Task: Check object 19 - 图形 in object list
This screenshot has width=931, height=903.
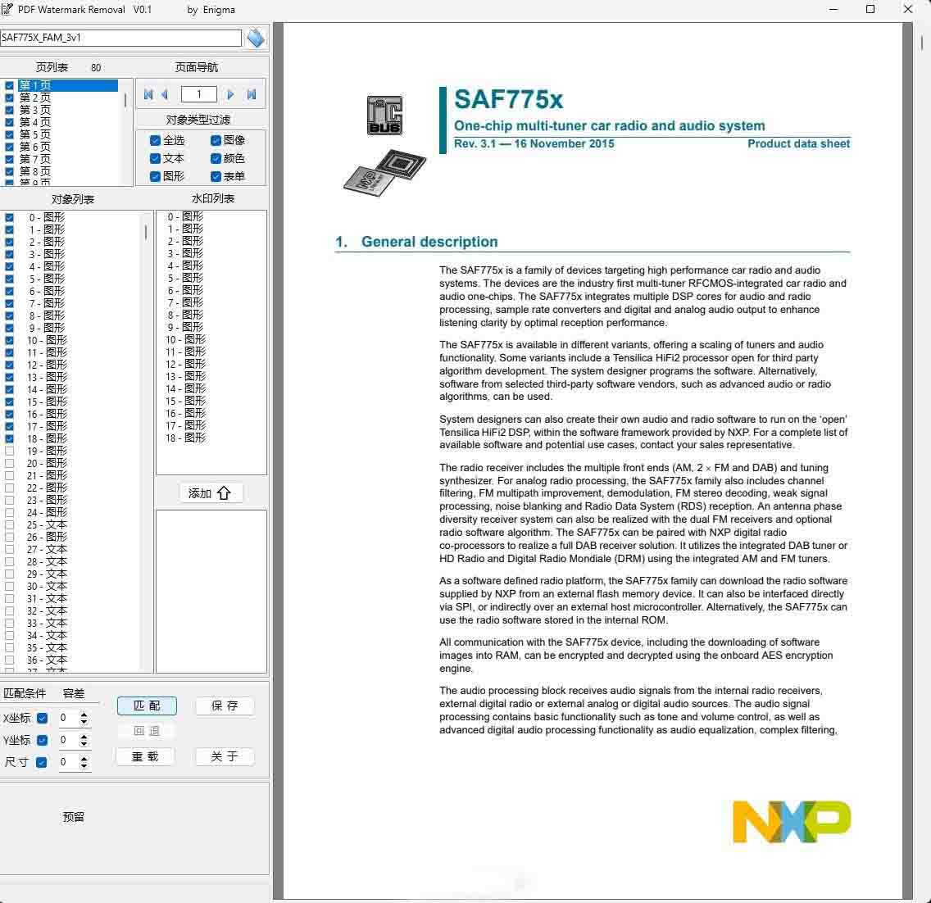Action: click(x=10, y=451)
